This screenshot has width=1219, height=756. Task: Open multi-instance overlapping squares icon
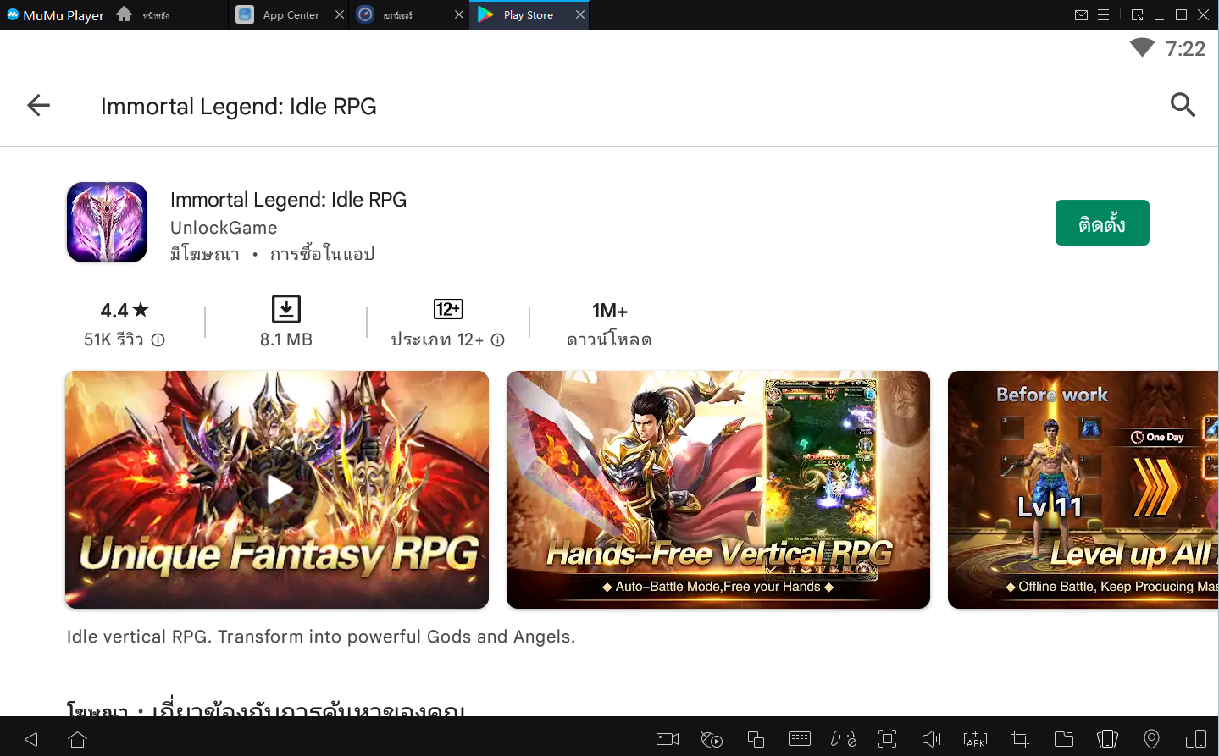(x=756, y=739)
